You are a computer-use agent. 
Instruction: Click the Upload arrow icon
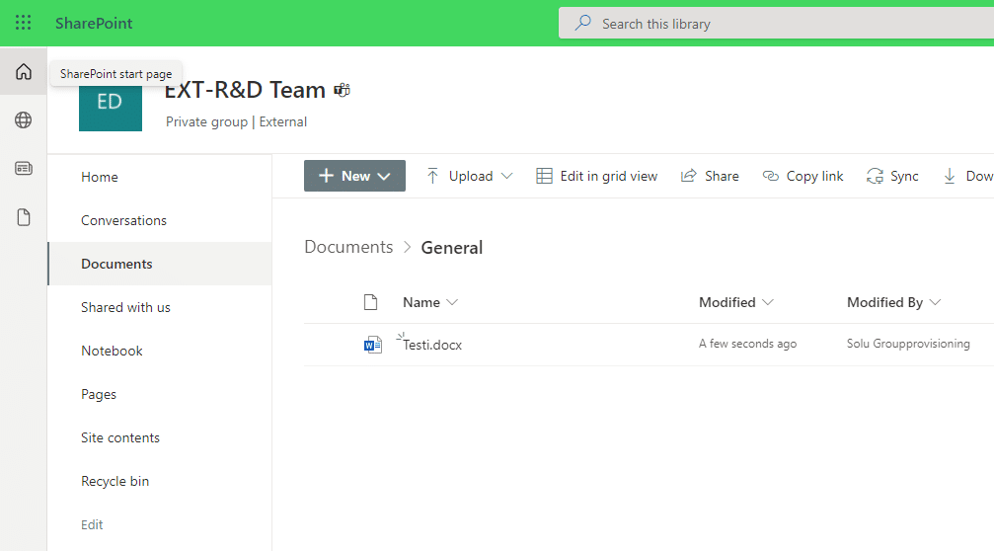tap(432, 176)
